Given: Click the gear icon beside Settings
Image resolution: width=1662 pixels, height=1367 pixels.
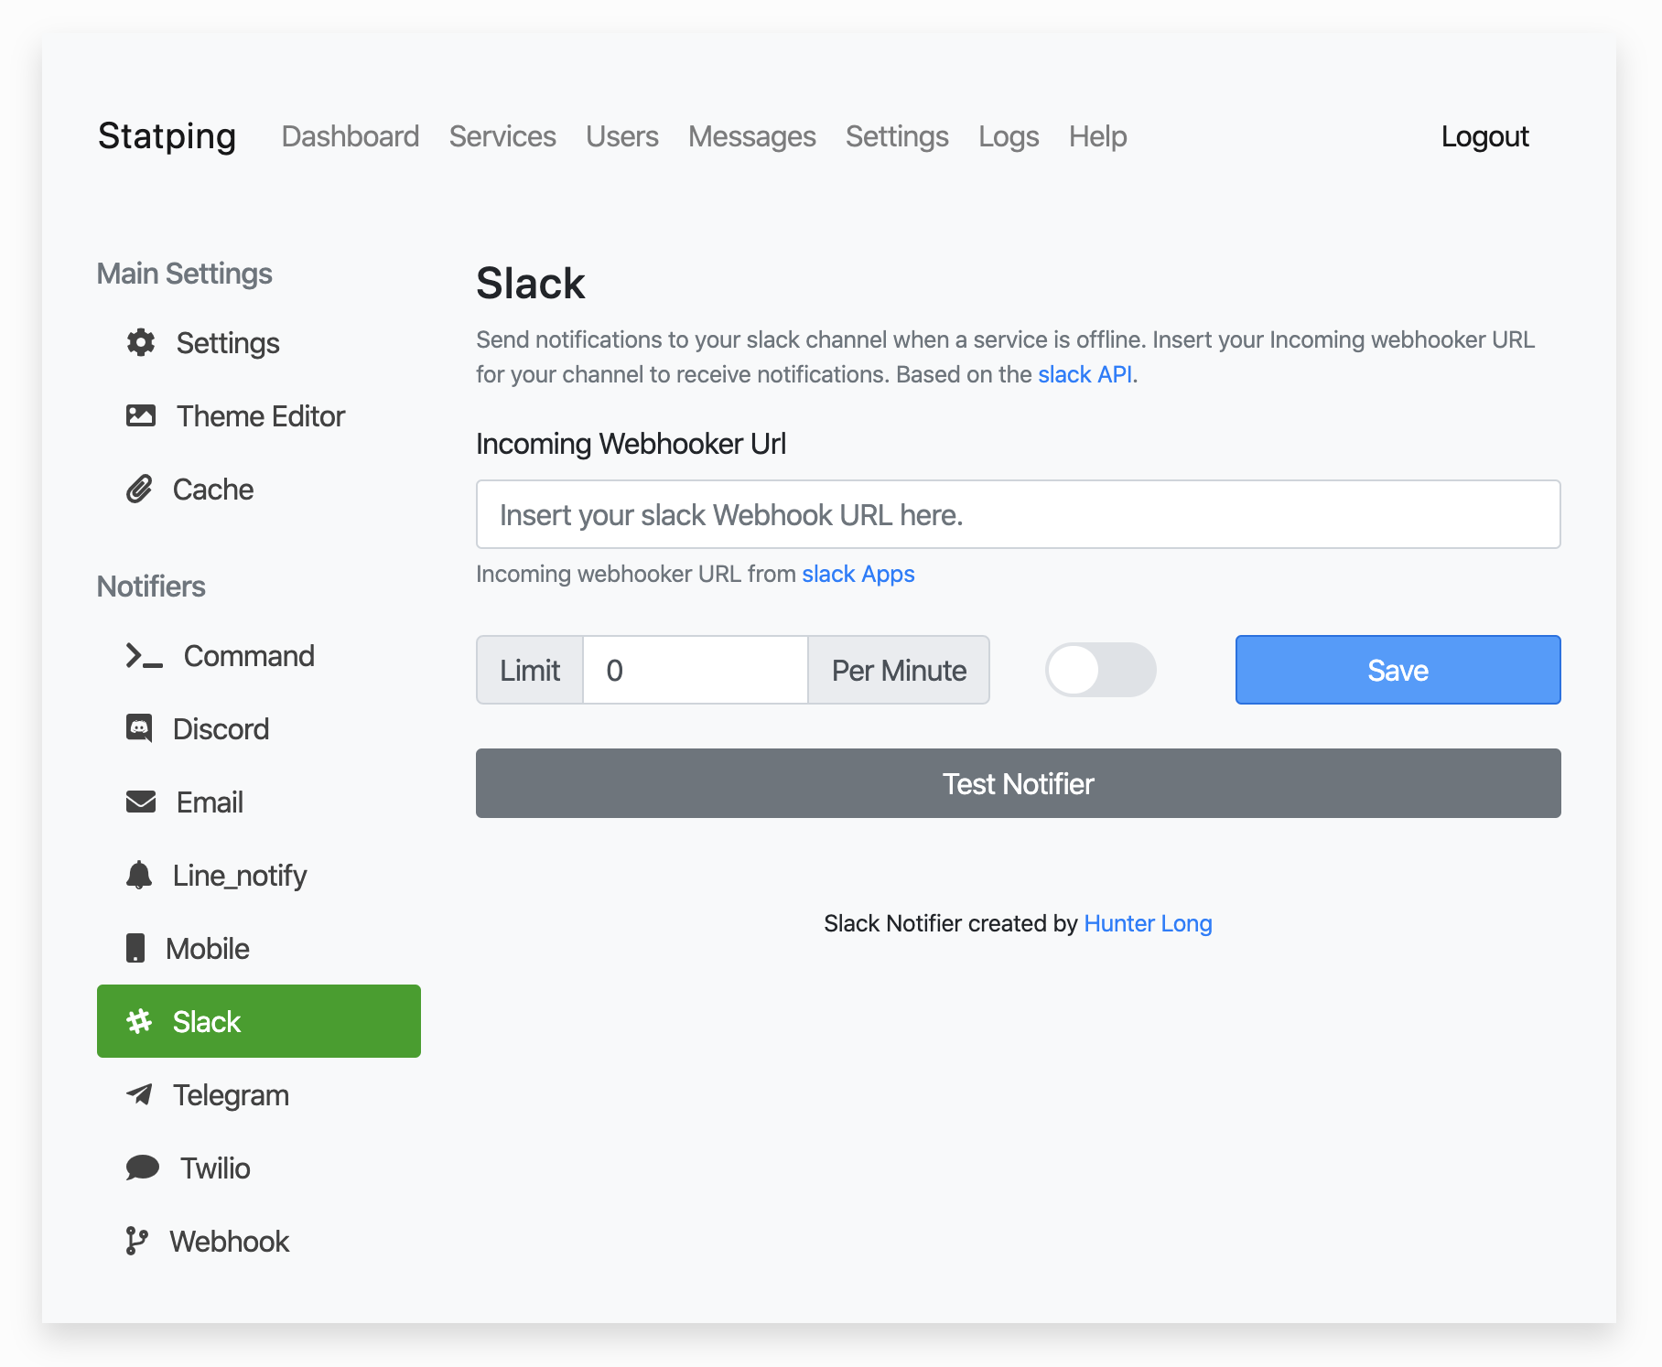Looking at the screenshot, I should pos(141,343).
